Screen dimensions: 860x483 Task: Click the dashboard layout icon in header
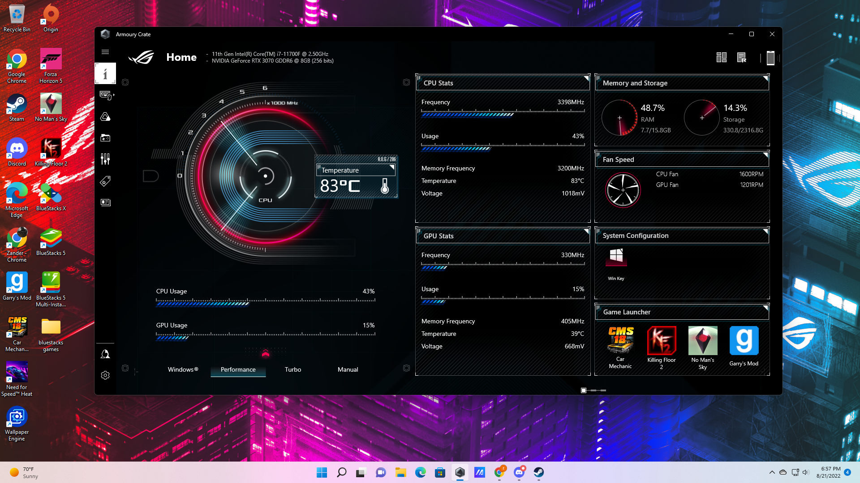[x=721, y=57]
